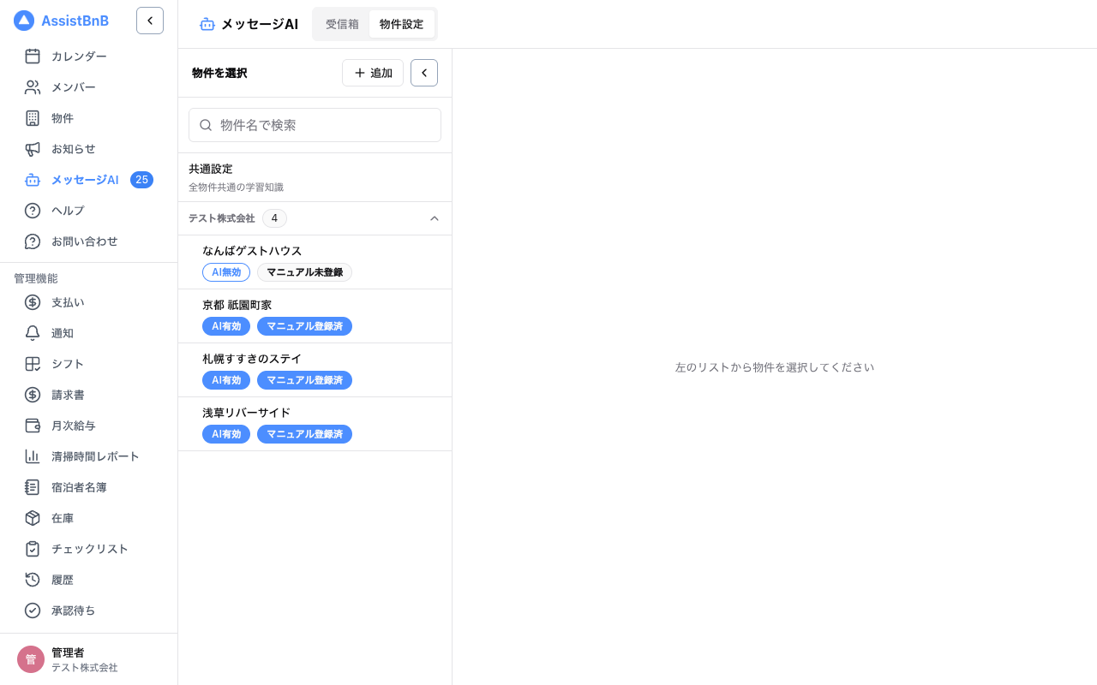Open the 管理者 user profile
Screen dimensions: 1097x685
(89, 659)
